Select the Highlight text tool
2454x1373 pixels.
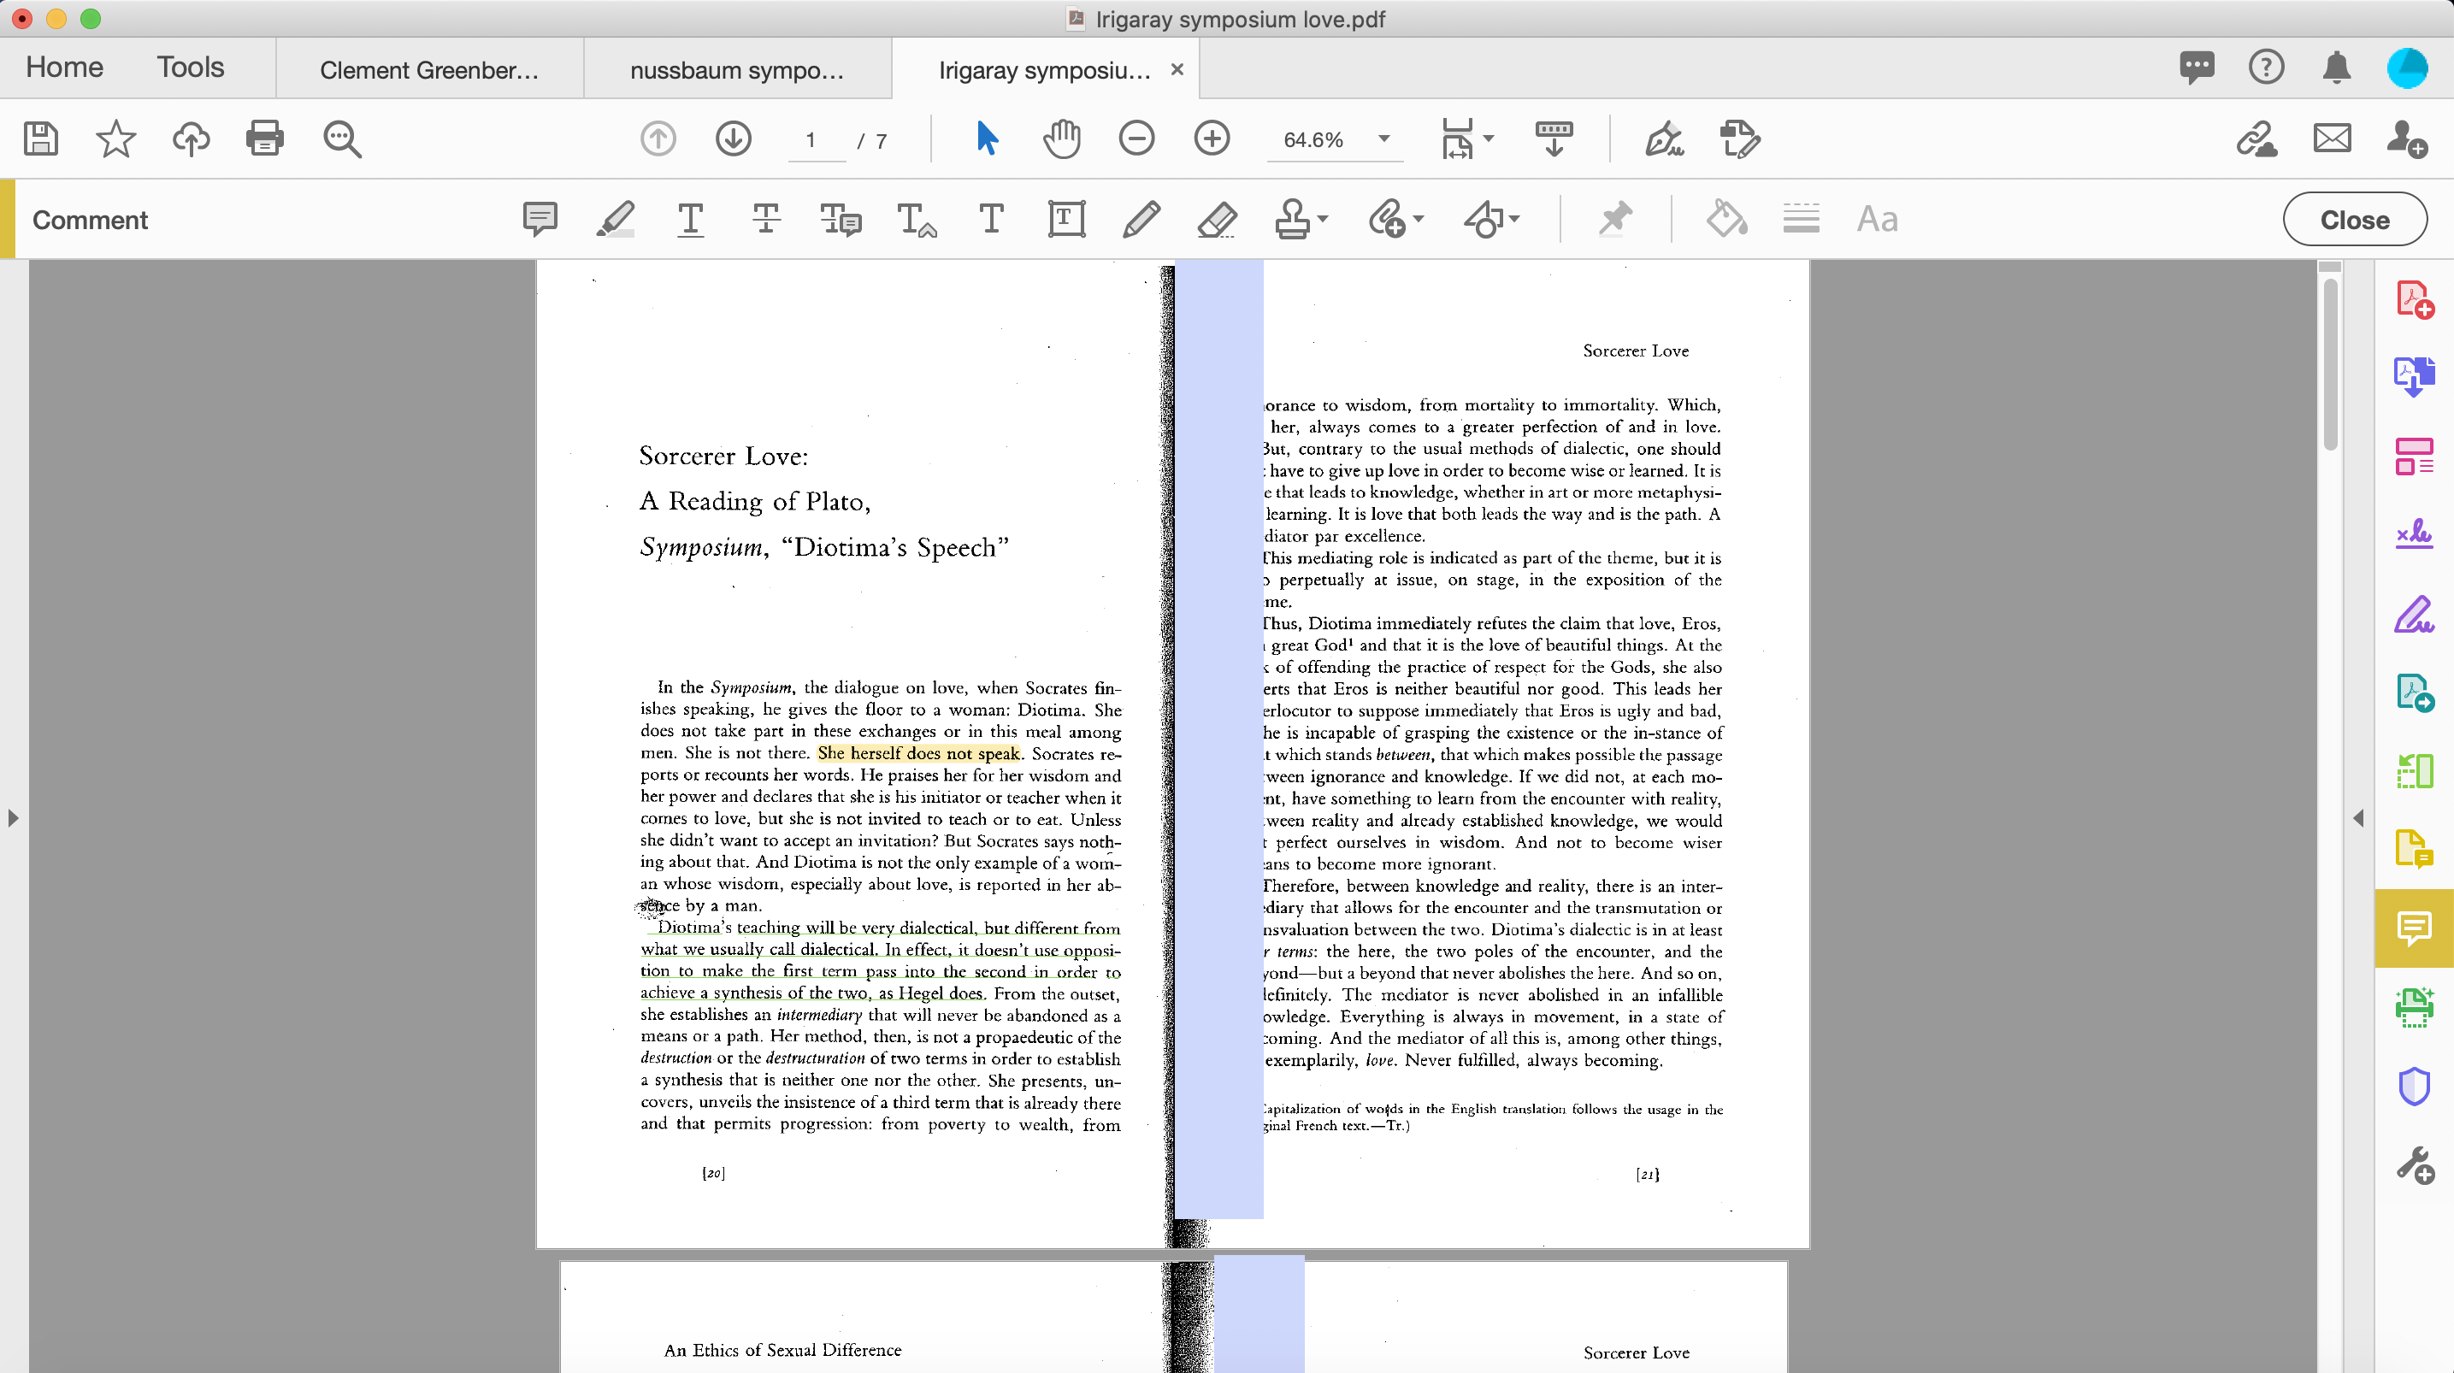[x=615, y=218]
